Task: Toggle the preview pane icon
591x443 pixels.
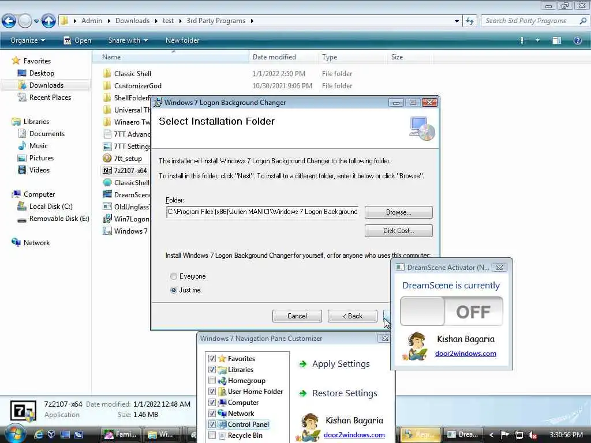Action: [556, 40]
